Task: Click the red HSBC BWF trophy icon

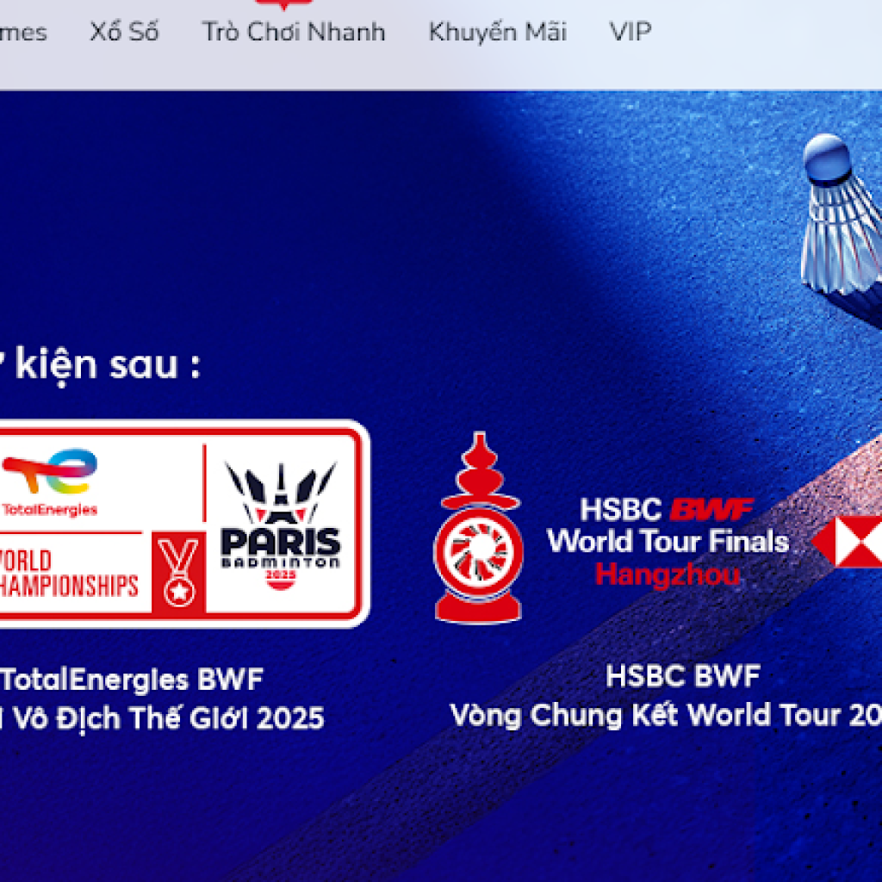Action: [479, 528]
